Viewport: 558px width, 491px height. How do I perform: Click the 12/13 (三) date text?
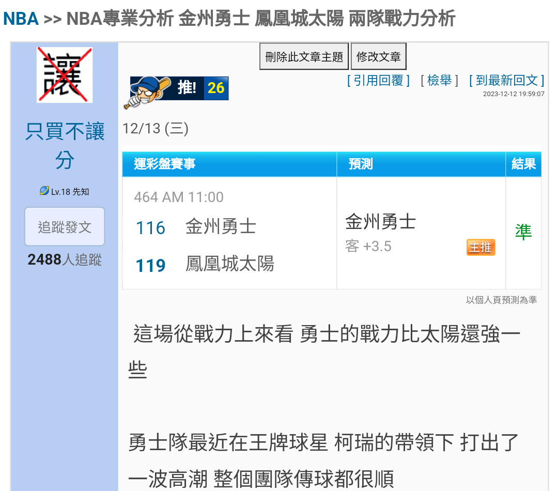pos(155,129)
